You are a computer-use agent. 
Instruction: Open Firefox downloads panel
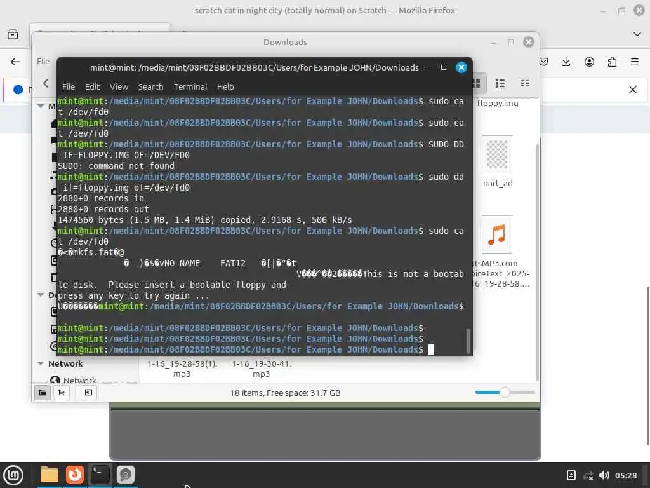(566, 62)
